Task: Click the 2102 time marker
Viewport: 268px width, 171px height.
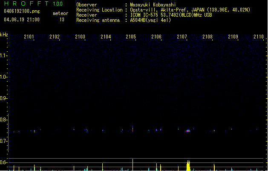Action: (x=55, y=36)
